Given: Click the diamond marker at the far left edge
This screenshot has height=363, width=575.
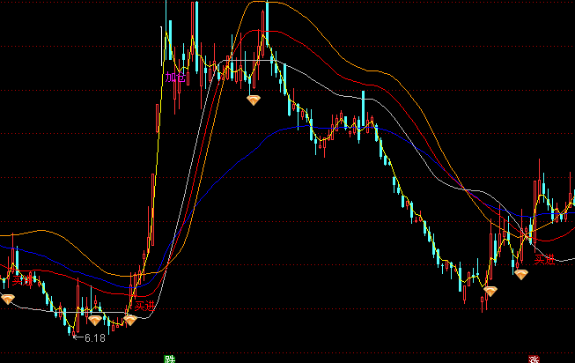Looking at the screenshot, I should pos(8,299).
